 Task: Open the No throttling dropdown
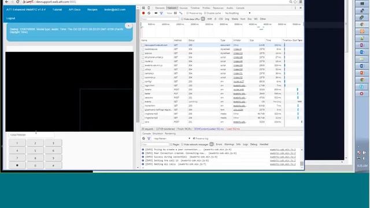(238, 13)
